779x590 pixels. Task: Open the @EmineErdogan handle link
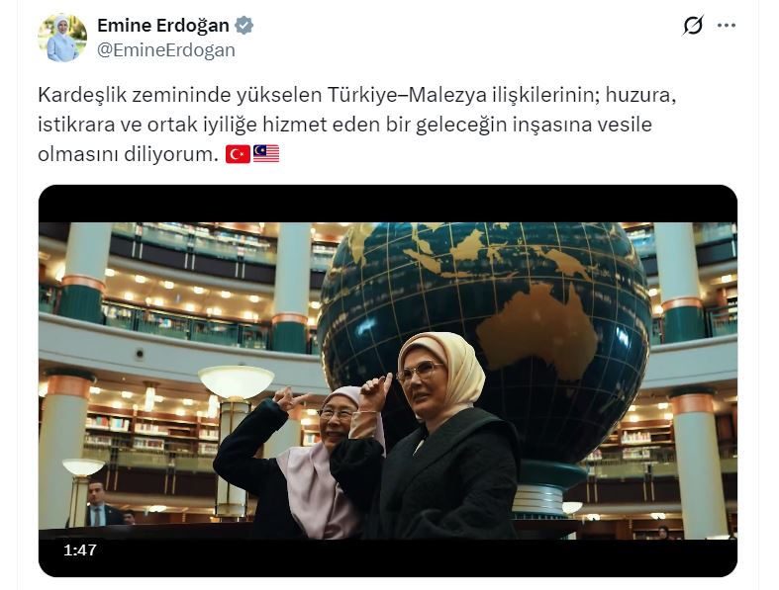coord(166,50)
